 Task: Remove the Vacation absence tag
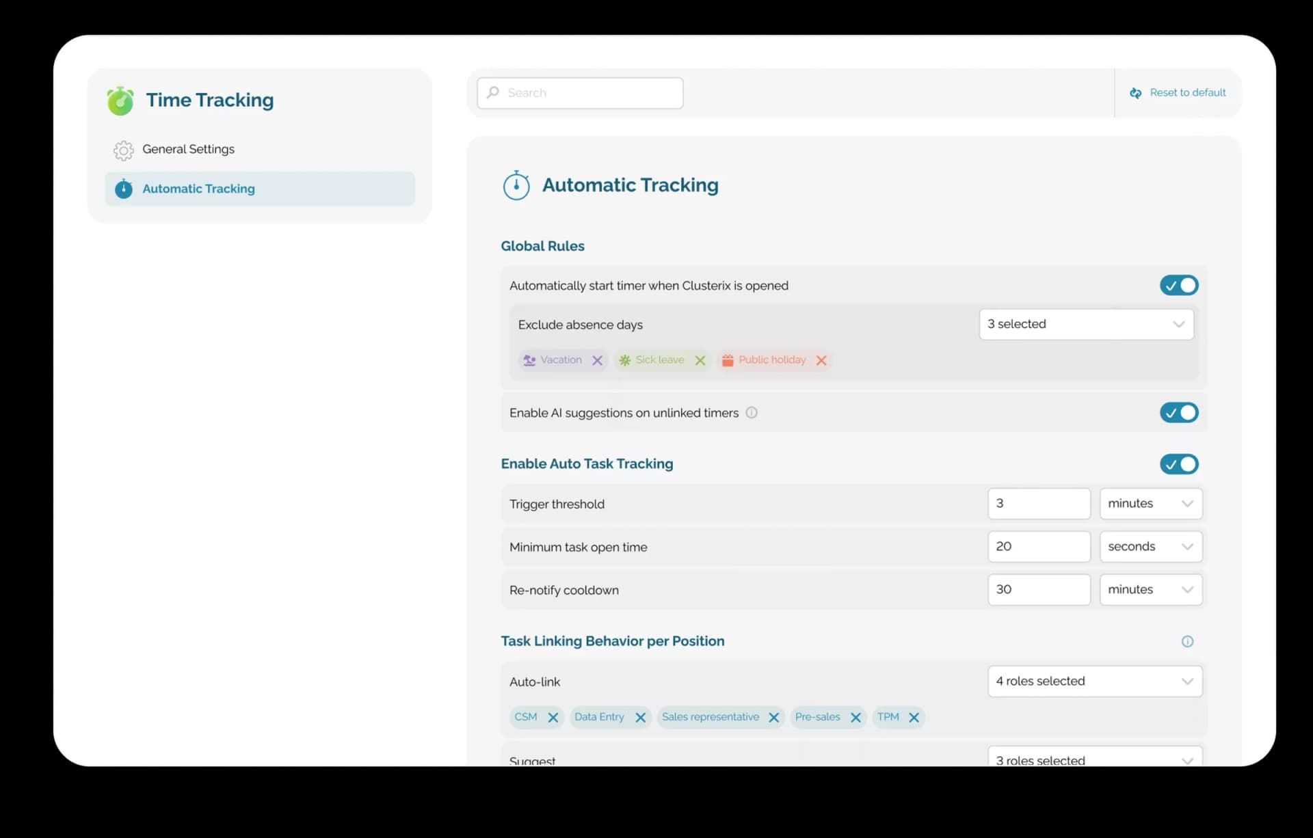coord(597,360)
